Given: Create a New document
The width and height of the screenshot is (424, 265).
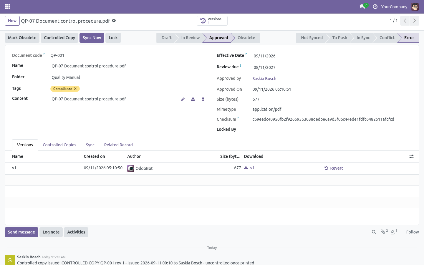Looking at the screenshot, I should (x=12, y=21).
